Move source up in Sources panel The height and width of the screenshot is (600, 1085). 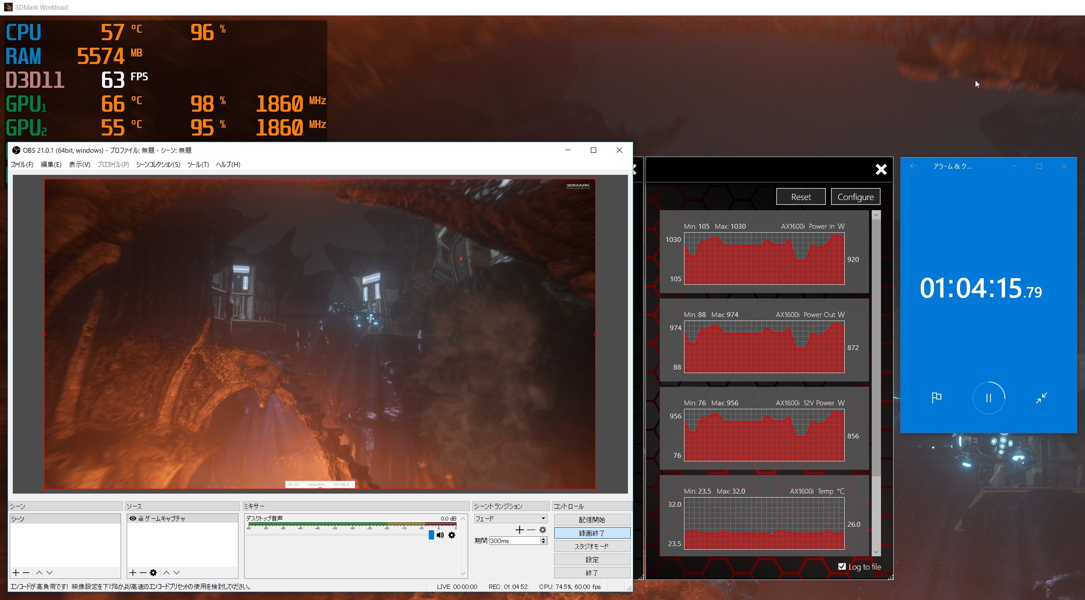[x=166, y=573]
